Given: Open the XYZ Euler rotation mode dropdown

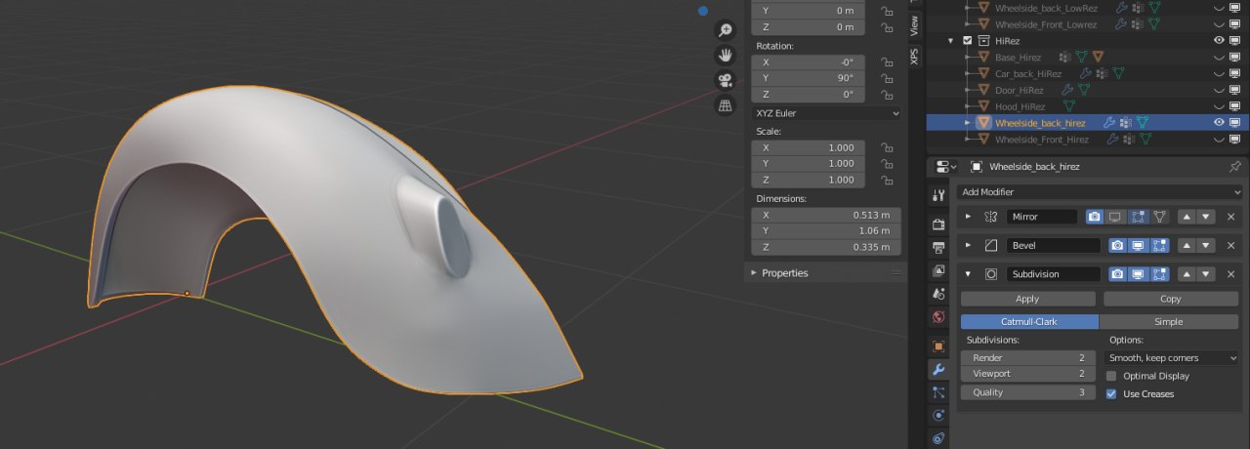Looking at the screenshot, I should pyautogui.click(x=826, y=113).
